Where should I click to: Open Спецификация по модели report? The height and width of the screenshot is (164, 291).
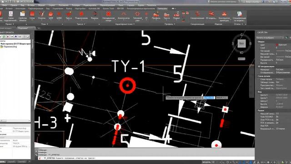click(240, 16)
